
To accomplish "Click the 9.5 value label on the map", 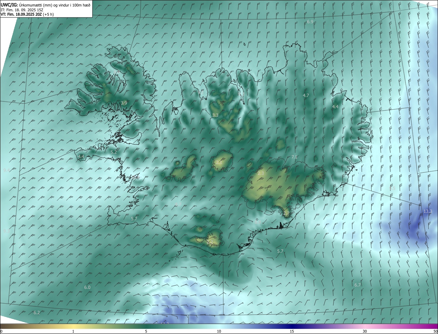I will (x=392, y=188).
